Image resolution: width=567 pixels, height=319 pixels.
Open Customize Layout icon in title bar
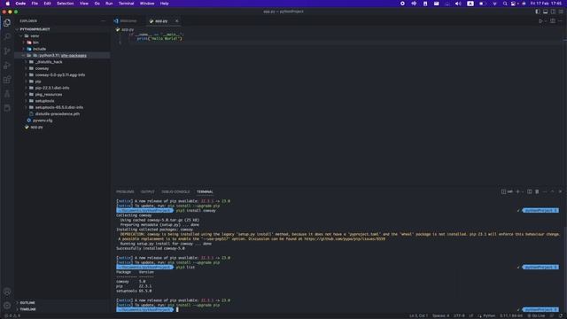pyautogui.click(x=561, y=12)
